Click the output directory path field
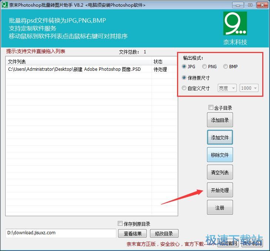 point(61,233)
